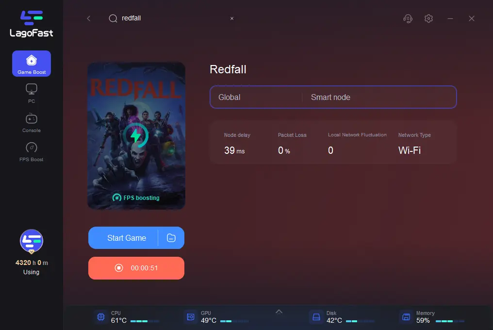Close the LagoFast window
The width and height of the screenshot is (493, 330).
click(471, 18)
